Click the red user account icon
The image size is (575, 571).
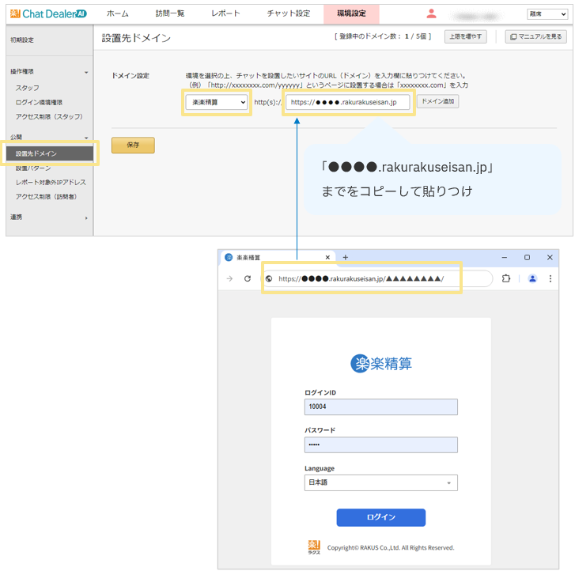431,13
